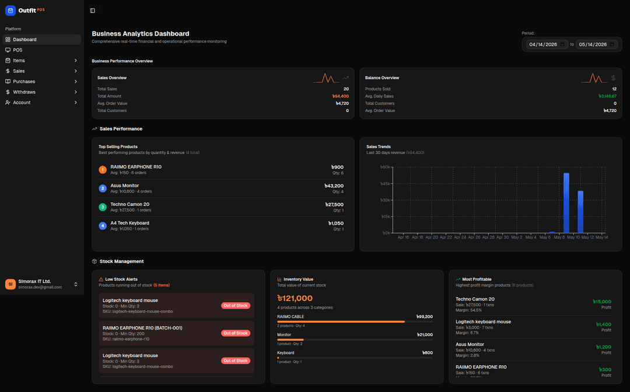Select Sales in the sidebar
630x392 pixels.
[42, 71]
